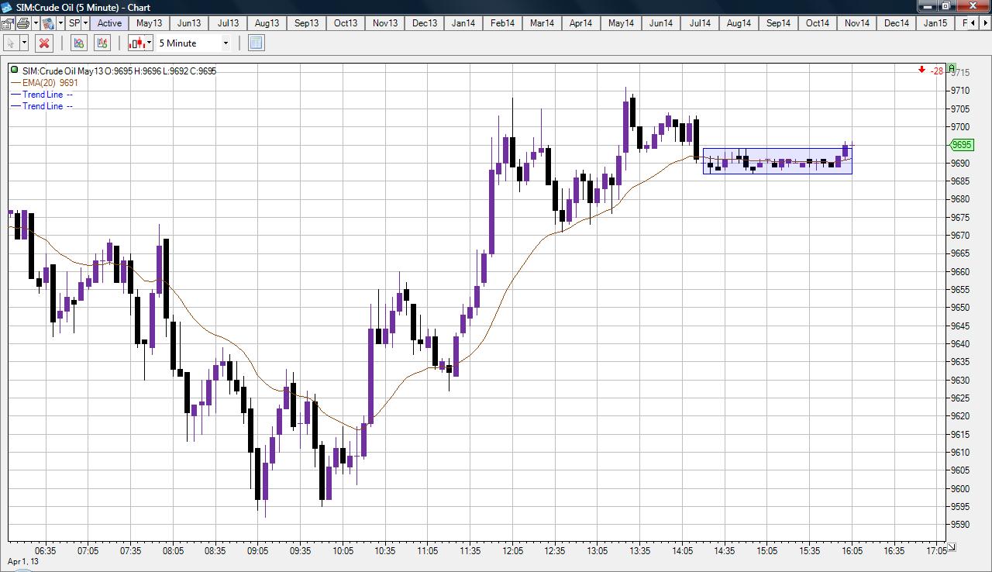Click the add indicator icon
Image resolution: width=992 pixels, height=572 pixels.
[79, 43]
